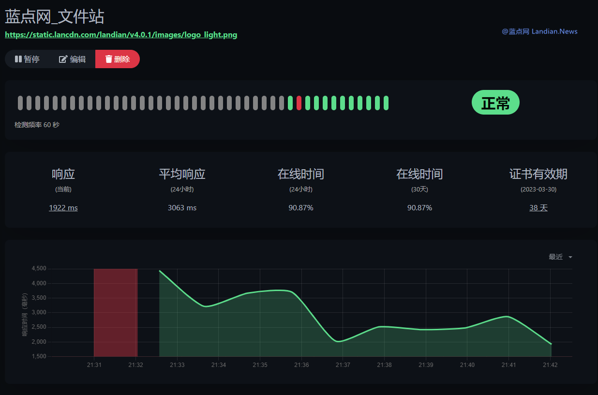
Task: Click the 证书有效期 heading
Action: [x=538, y=174]
